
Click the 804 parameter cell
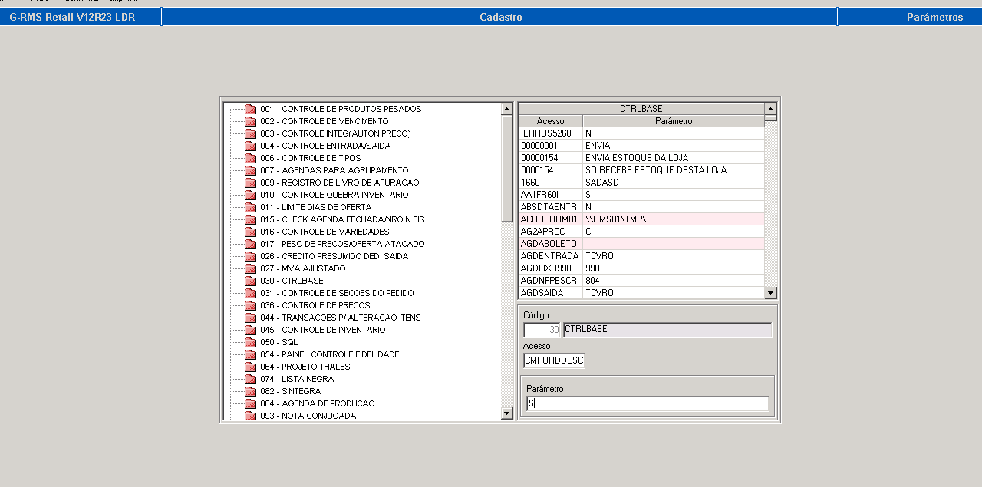coord(674,281)
